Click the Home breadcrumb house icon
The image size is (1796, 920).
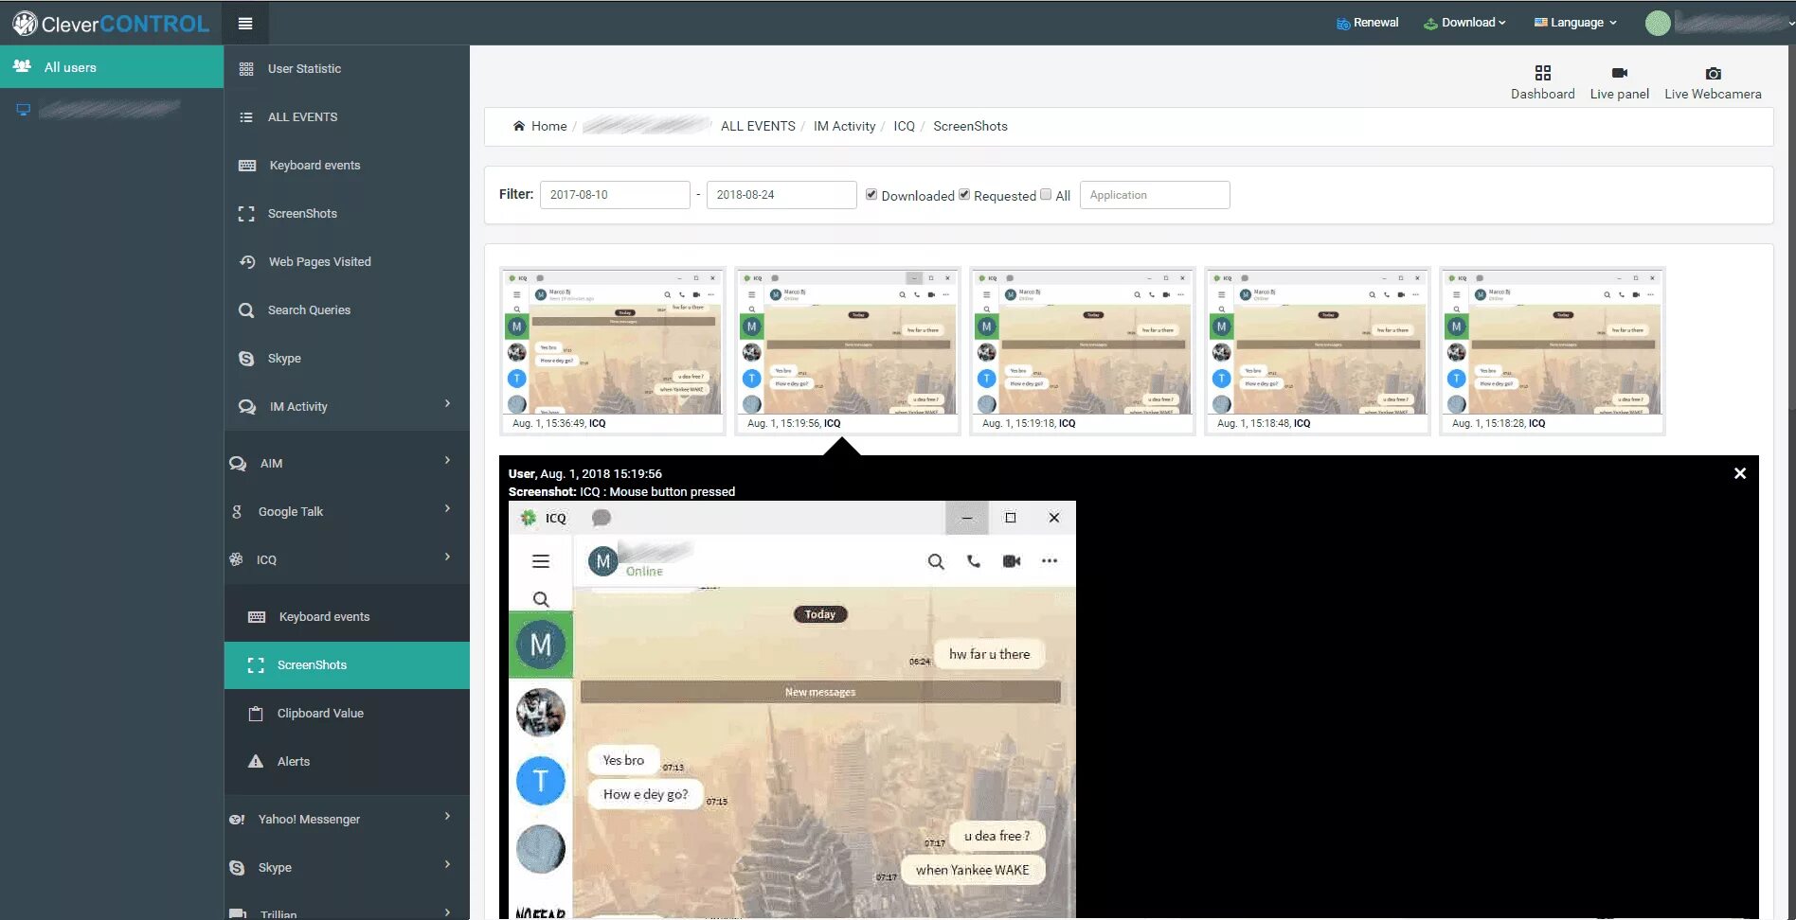coord(519,126)
